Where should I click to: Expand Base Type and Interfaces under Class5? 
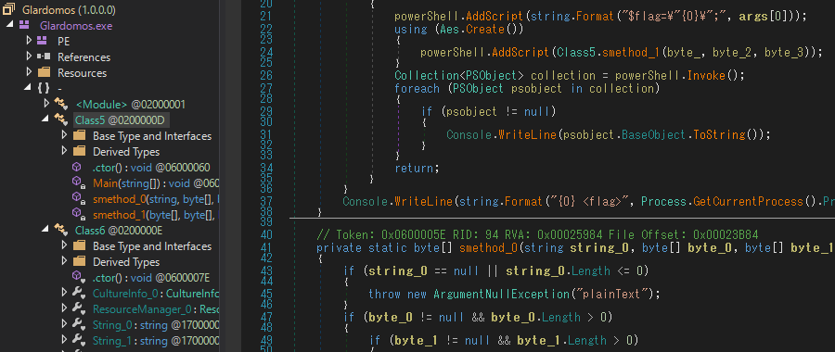64,135
